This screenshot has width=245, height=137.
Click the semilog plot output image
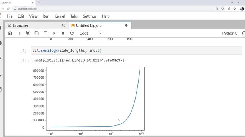88,101
